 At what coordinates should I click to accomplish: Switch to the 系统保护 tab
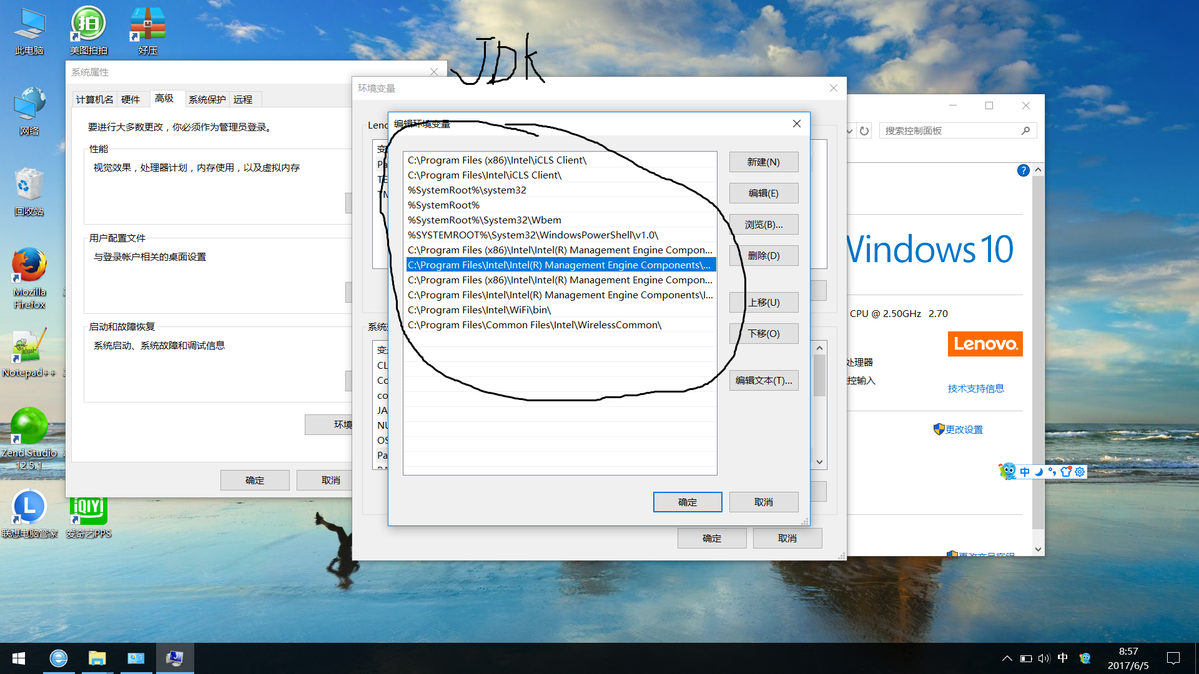pos(207,99)
